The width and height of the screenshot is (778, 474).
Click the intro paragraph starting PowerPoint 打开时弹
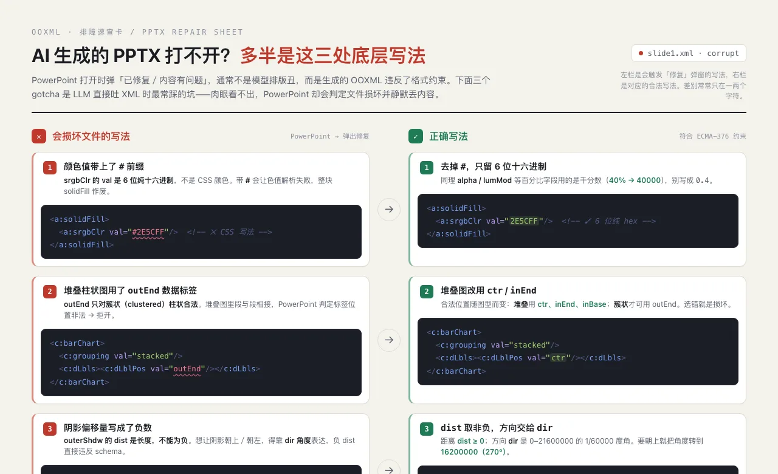pos(261,88)
